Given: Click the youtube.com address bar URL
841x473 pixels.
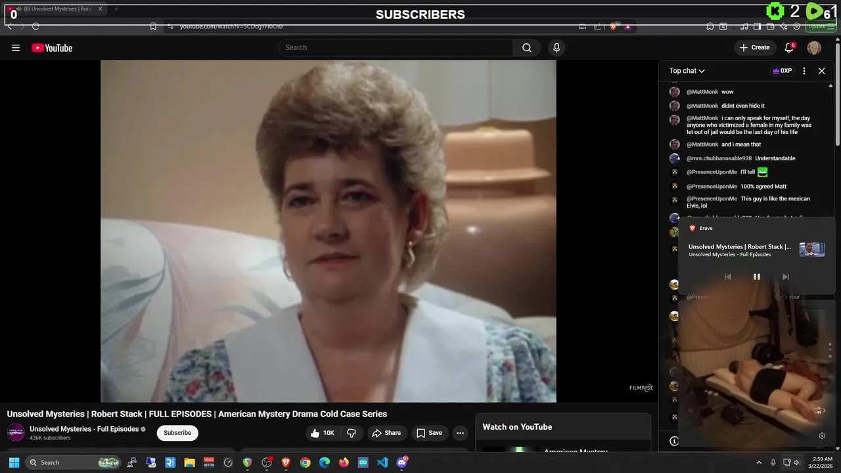Looking at the screenshot, I should click(x=231, y=26).
